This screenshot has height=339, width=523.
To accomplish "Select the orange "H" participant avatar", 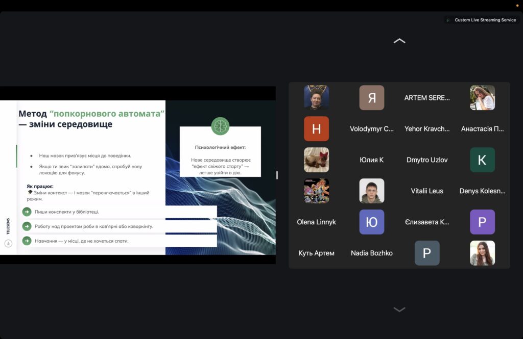I will click(316, 129).
